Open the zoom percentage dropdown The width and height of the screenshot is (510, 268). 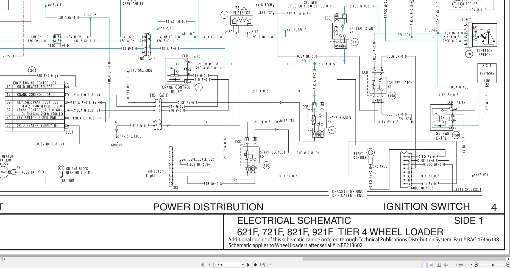pyautogui.click(x=471, y=264)
